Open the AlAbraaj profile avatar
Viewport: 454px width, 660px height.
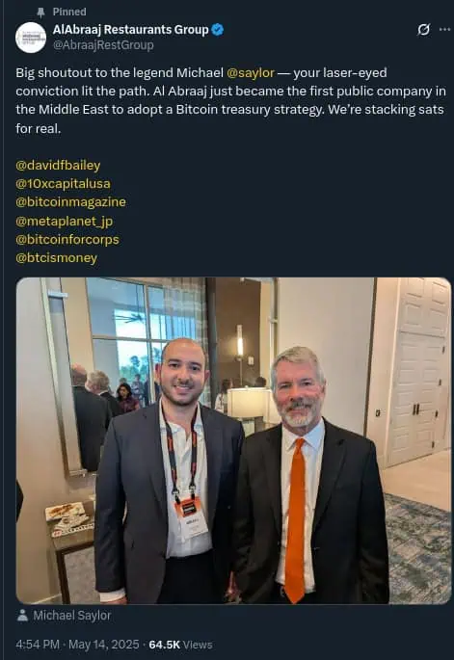click(31, 38)
